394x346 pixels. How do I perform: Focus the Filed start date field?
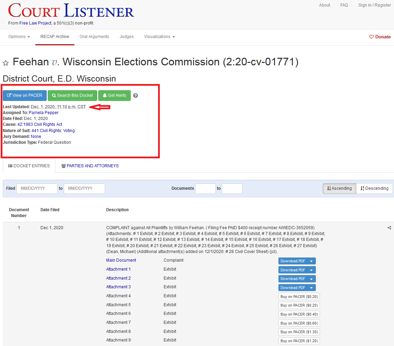pyautogui.click(x=37, y=188)
